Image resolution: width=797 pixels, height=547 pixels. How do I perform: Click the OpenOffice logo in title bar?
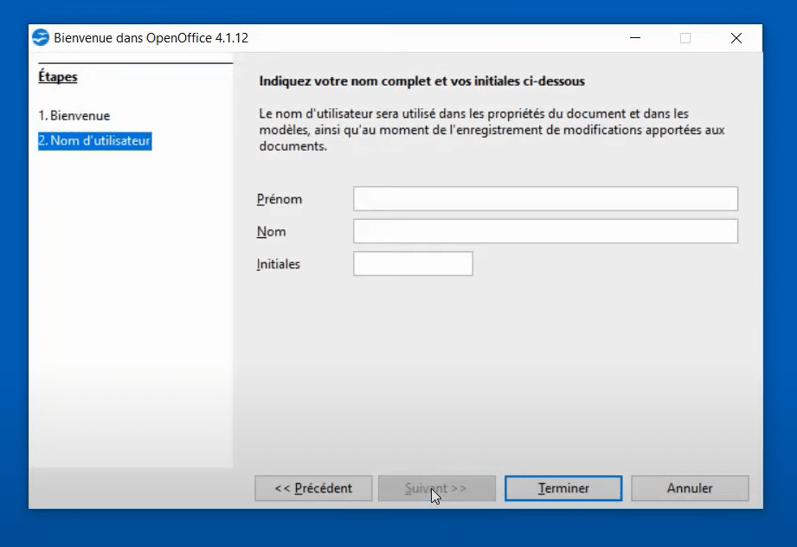click(x=41, y=37)
